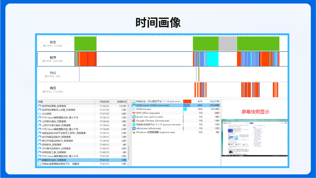Click the QQBrowser.exe program icon

134,105
